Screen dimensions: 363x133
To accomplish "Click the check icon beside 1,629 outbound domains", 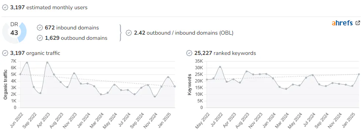I will coord(40,38).
